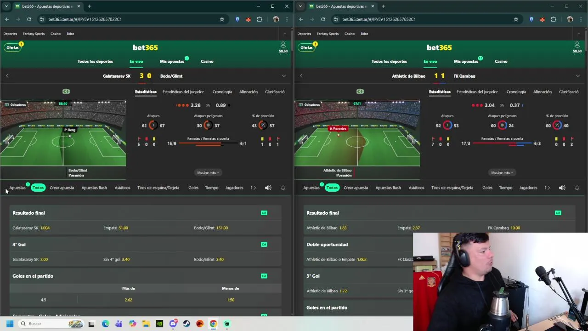
Task: Toggle notification bell in right window
Action: [x=577, y=188]
